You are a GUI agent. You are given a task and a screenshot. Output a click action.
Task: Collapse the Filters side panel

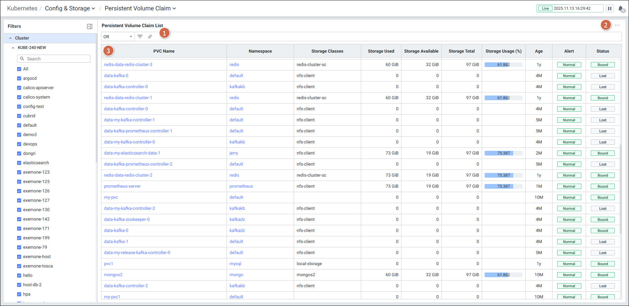click(90, 26)
